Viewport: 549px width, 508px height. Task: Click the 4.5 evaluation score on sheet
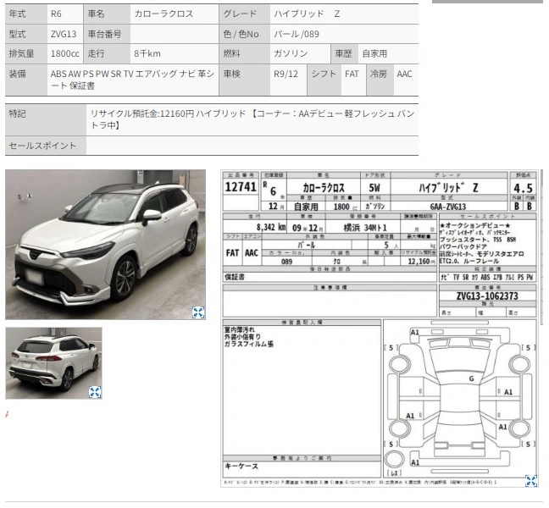click(x=523, y=188)
